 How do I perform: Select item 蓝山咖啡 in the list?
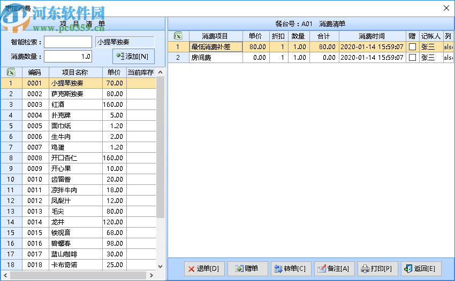75,254
